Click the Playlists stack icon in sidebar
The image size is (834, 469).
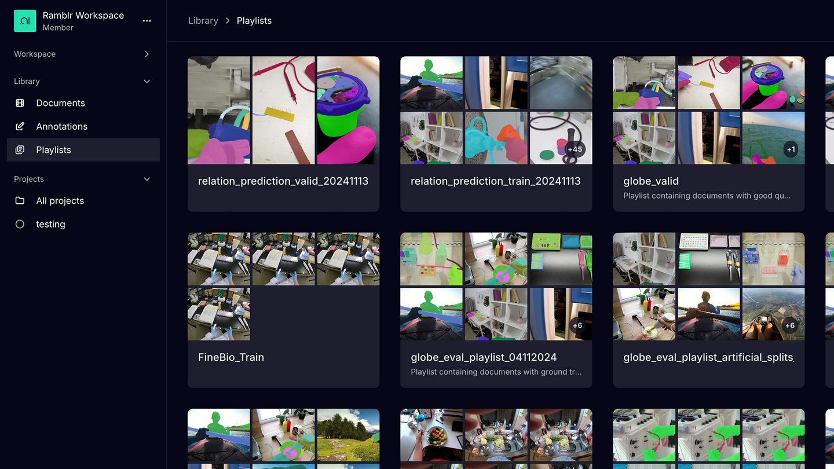click(x=20, y=150)
